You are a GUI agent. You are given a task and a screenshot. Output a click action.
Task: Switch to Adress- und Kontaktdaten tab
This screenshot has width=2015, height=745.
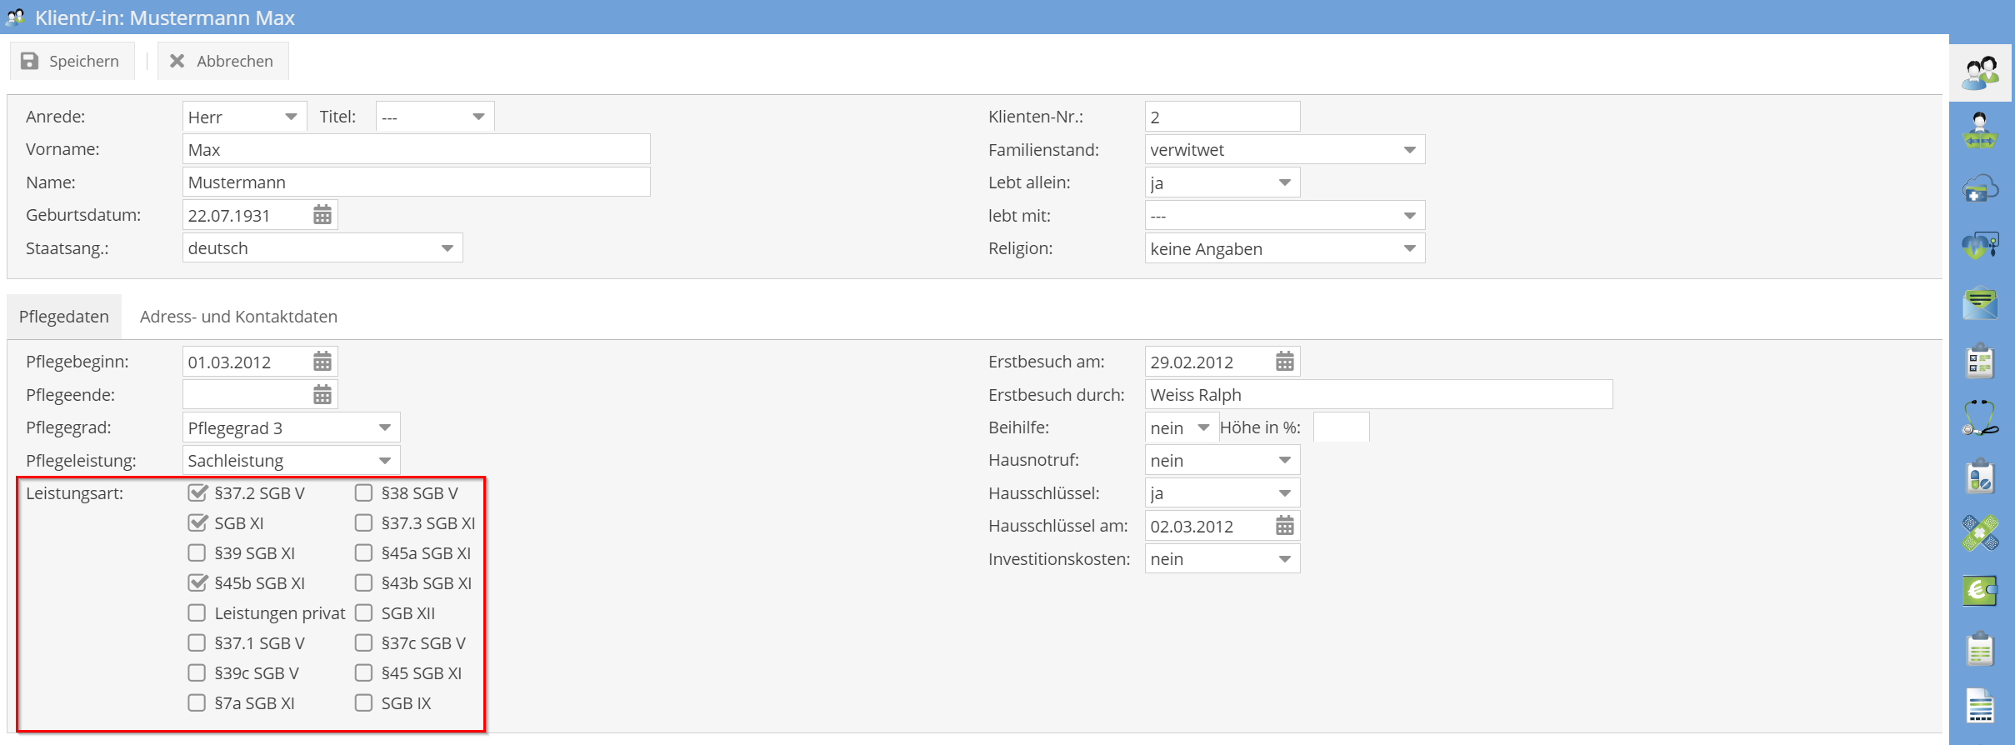pos(238,317)
